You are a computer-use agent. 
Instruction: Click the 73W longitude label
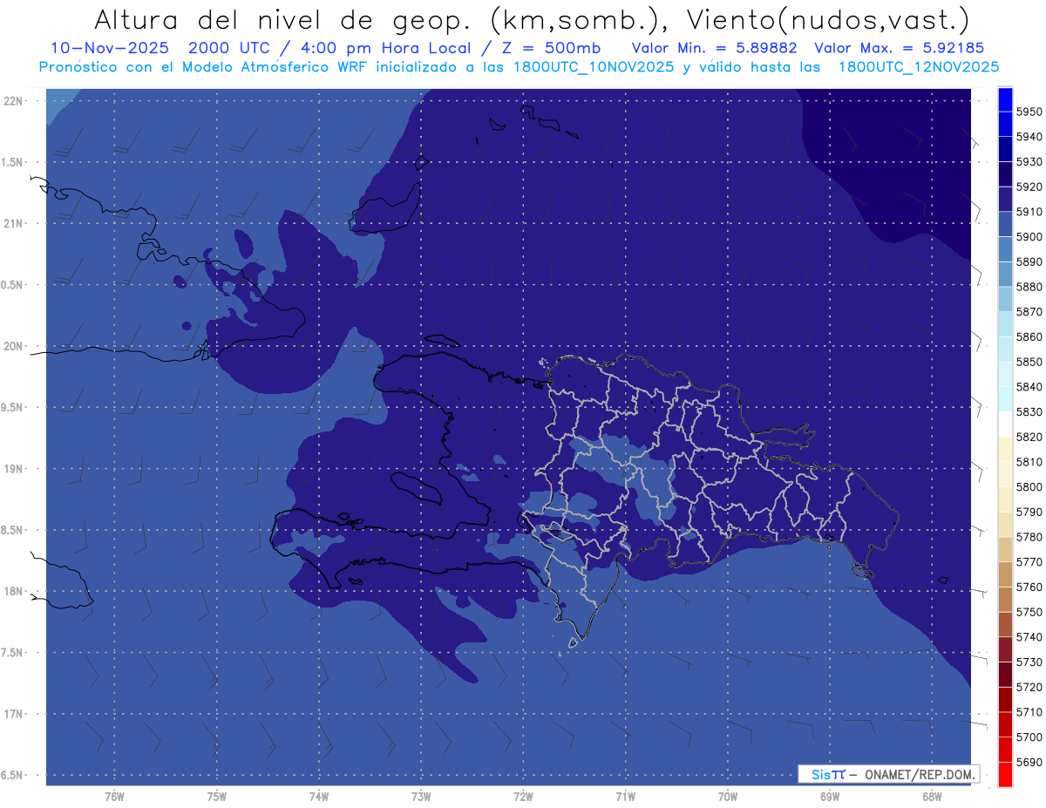(421, 798)
